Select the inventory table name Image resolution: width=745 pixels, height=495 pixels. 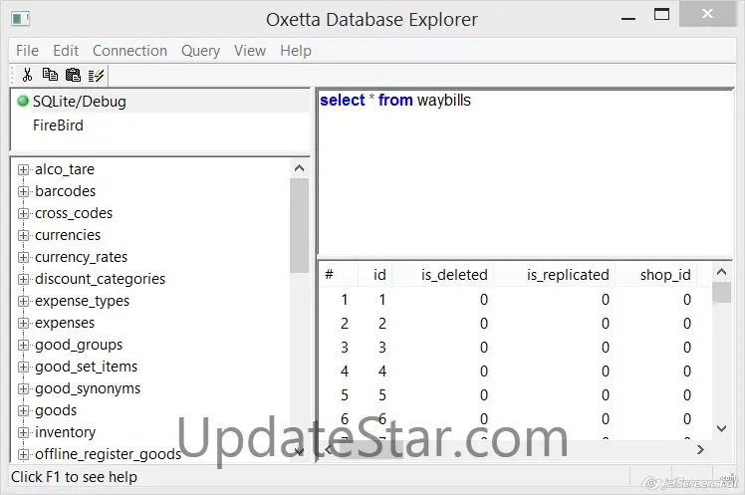(x=65, y=432)
